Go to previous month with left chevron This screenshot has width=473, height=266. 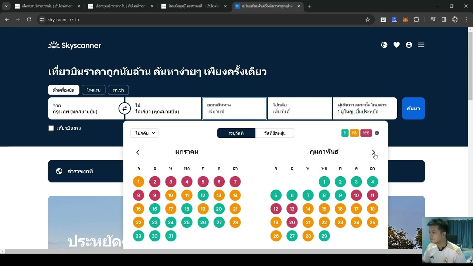tap(137, 152)
